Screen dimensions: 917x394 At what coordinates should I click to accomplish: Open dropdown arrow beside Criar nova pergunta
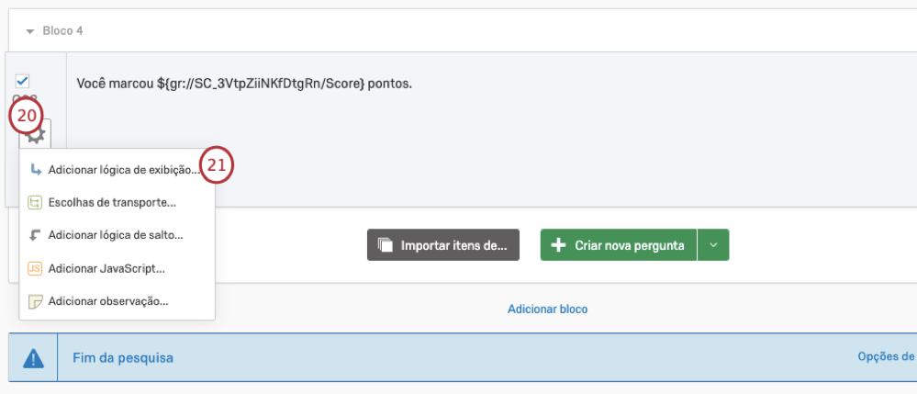713,245
